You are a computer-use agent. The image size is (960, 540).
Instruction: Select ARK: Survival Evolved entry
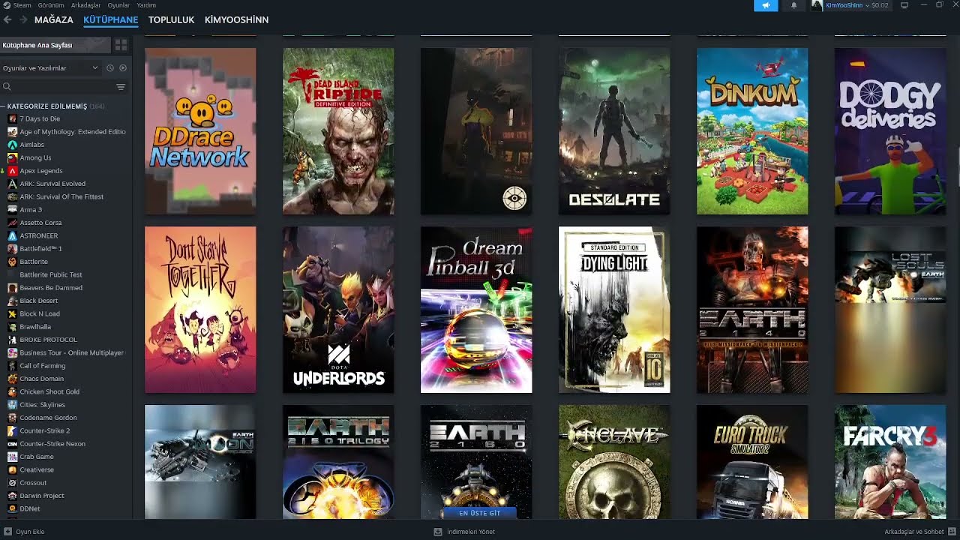point(52,184)
